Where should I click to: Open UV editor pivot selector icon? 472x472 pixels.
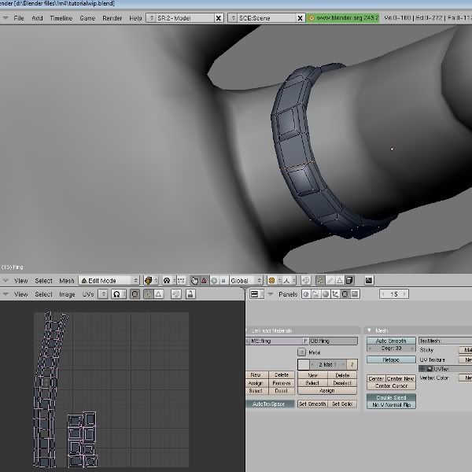119,294
